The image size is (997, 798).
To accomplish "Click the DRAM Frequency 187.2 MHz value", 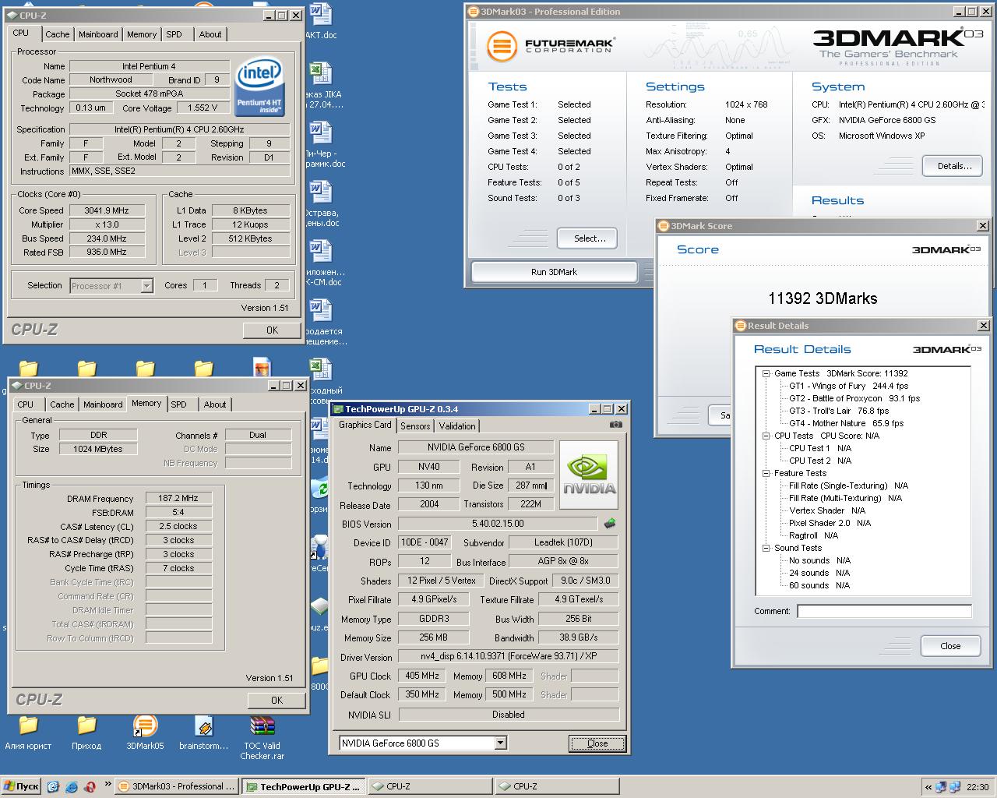I will [178, 499].
